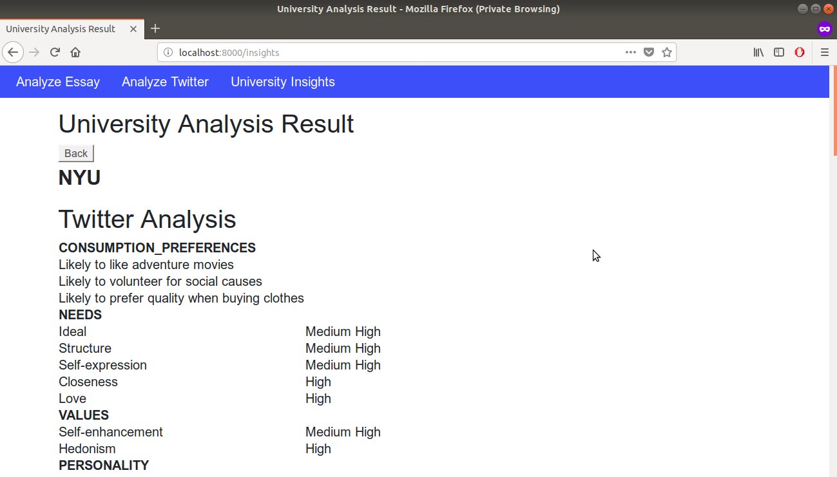The height and width of the screenshot is (477, 837).
Task: Click the private browsing mask icon
Action: coord(824,29)
